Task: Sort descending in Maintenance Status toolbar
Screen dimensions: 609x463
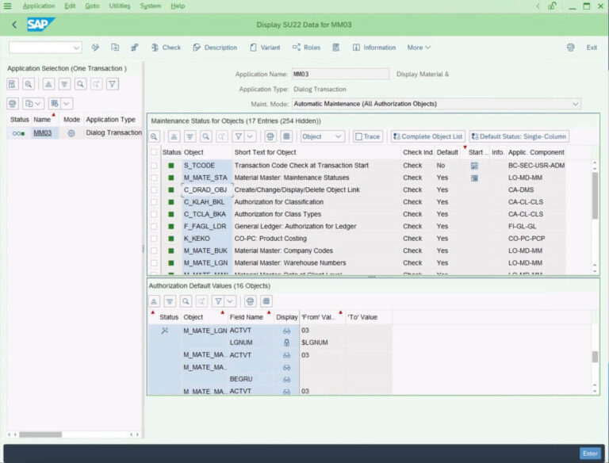Action: tap(190, 136)
